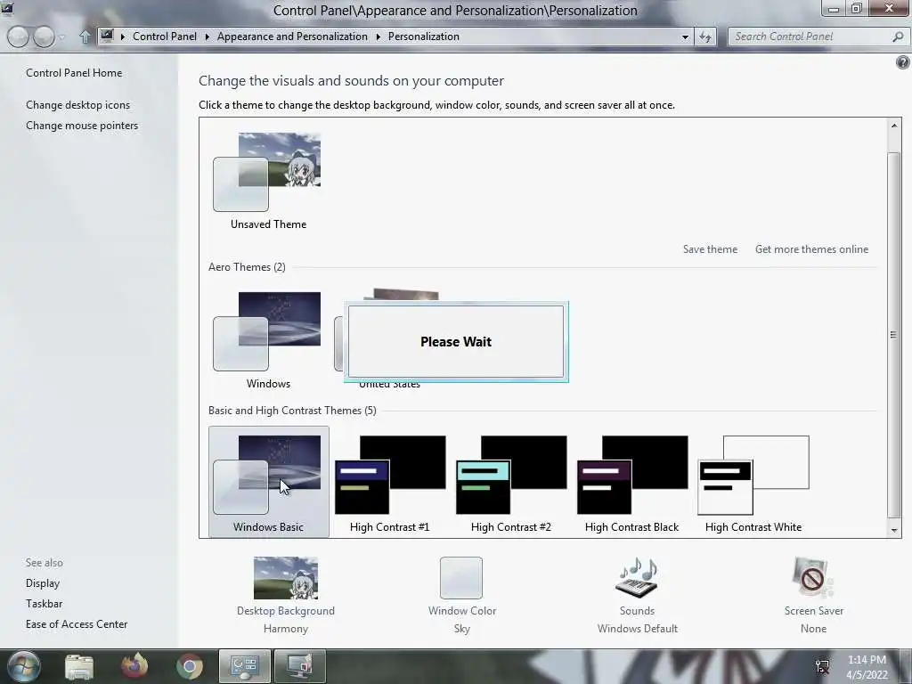912x684 pixels.
Task: Go to Control Panel Home
Action: [74, 73]
